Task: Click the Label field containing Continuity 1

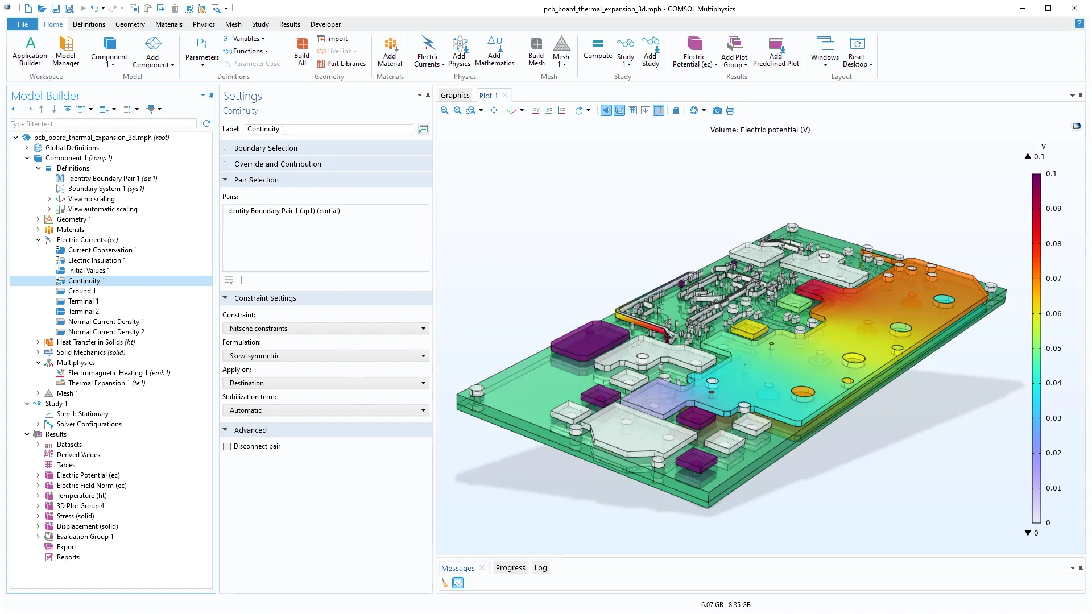Action: [329, 129]
